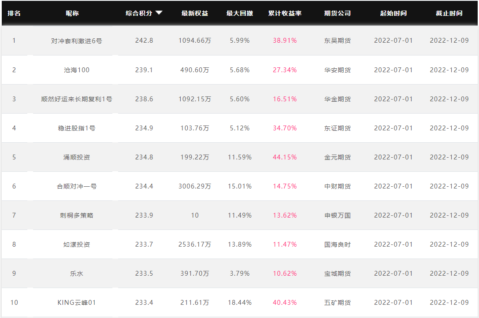Click the return rate 34.70%
Image resolution: width=479 pixels, height=318 pixels.
[x=285, y=128]
